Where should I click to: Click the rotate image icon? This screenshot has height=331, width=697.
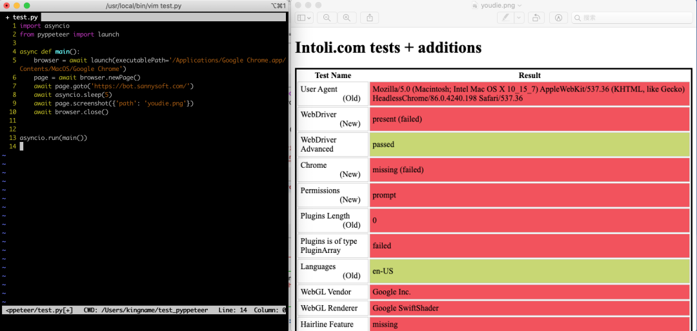[536, 18]
